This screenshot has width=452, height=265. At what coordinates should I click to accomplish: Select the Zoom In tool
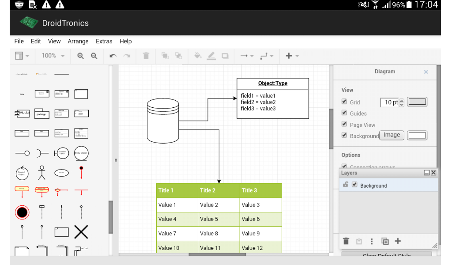coord(80,56)
